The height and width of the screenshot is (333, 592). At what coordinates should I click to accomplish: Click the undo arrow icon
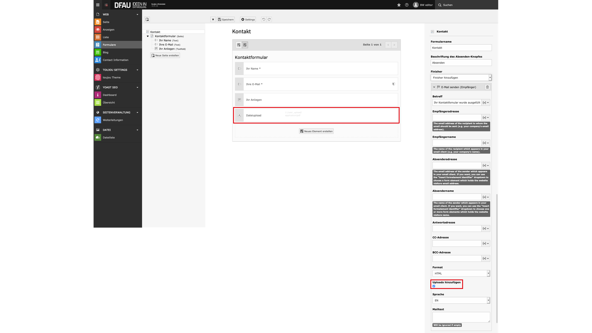click(x=264, y=19)
